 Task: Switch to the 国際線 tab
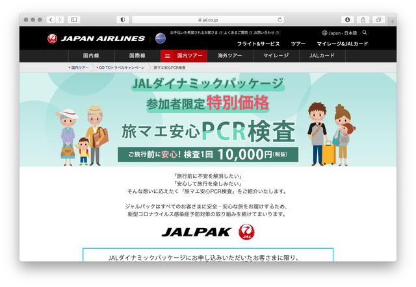click(x=137, y=56)
